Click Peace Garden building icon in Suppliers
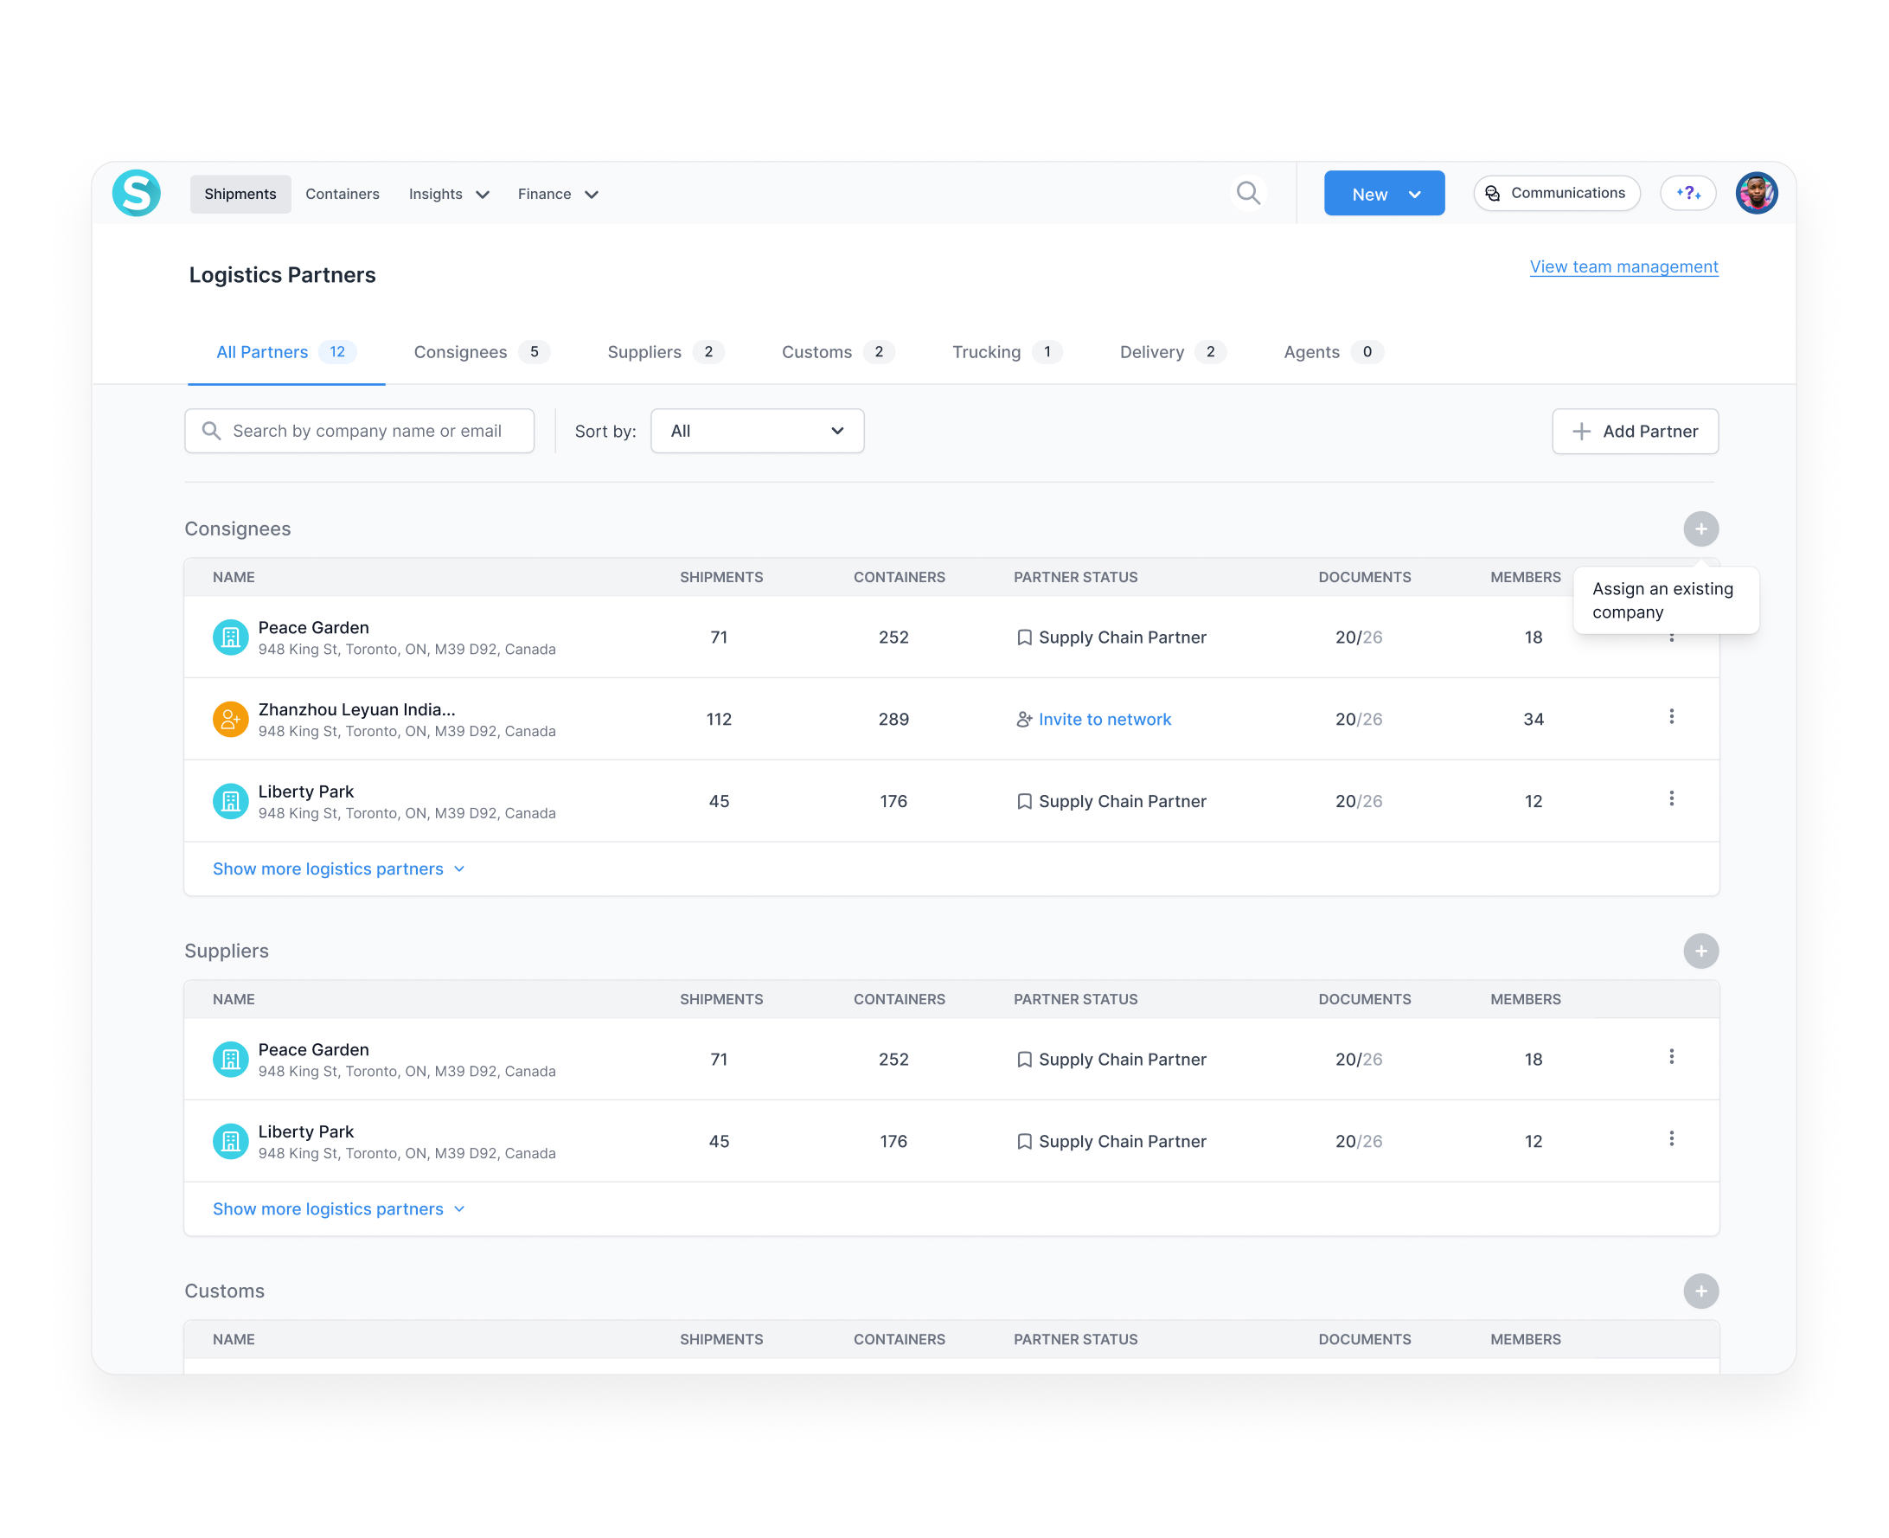The height and width of the screenshot is (1538, 1889). [230, 1059]
